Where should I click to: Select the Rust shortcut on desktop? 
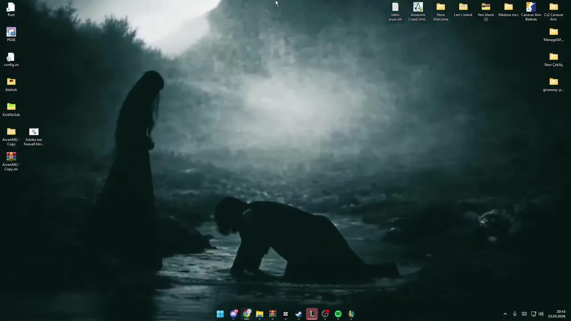(x=11, y=10)
